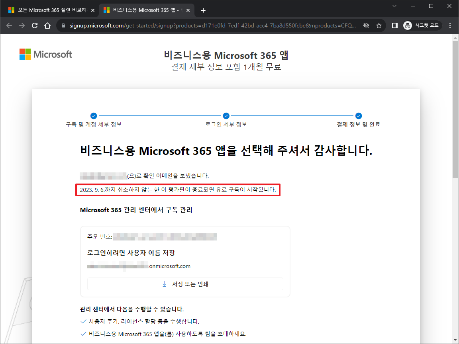
Task: Click the 결제 정보 및 완료 step checkmark
Action: tap(359, 116)
